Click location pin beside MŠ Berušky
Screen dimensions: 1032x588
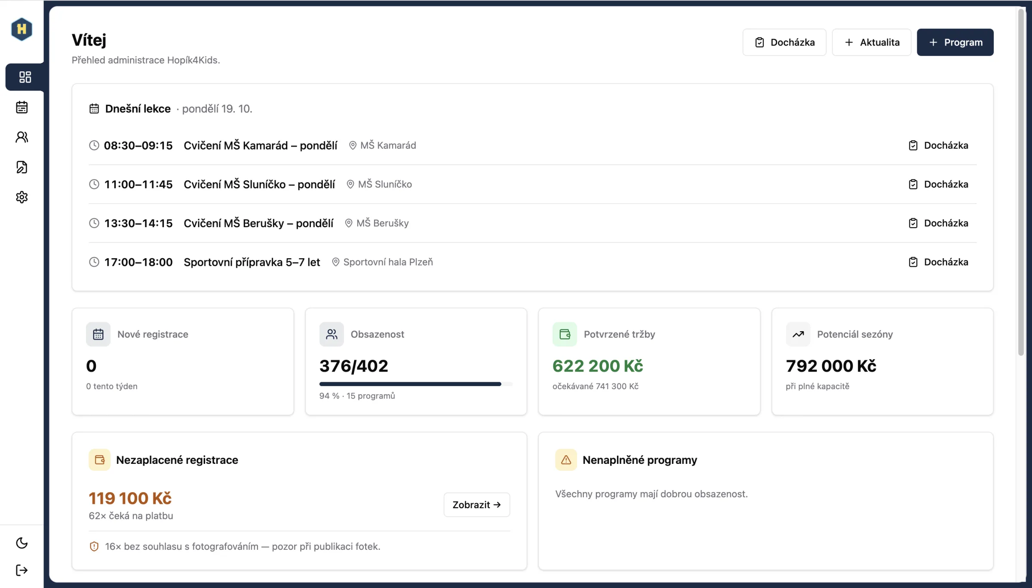pos(349,223)
